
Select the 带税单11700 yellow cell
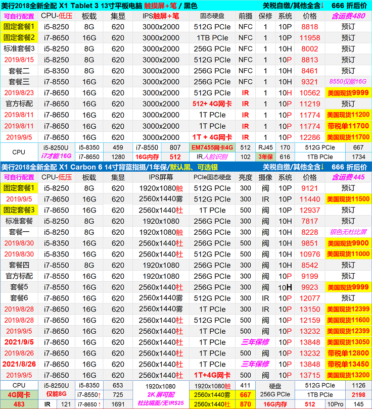pyautogui.click(x=348, y=126)
